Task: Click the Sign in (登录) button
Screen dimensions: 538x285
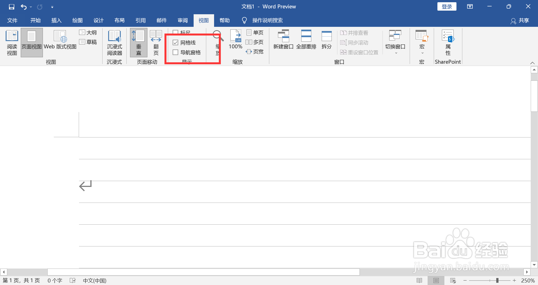Action: [447, 7]
